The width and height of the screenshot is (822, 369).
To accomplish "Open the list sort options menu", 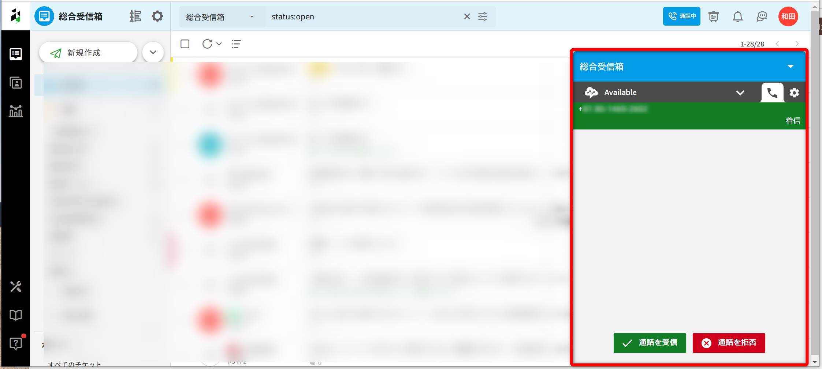I will [x=236, y=44].
